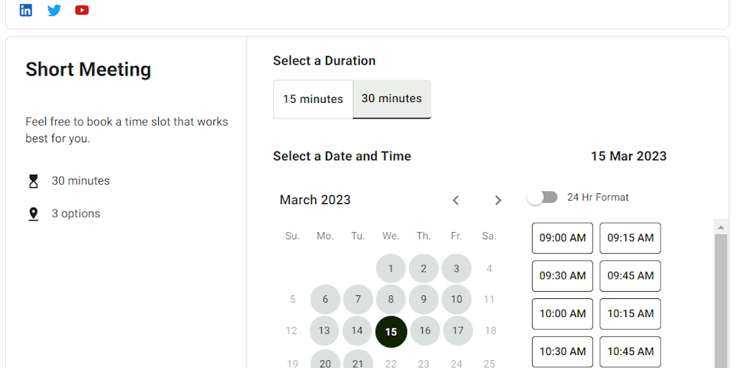This screenshot has height=368, width=736.
Task: Click the 3 options location text
Action: [75, 213]
